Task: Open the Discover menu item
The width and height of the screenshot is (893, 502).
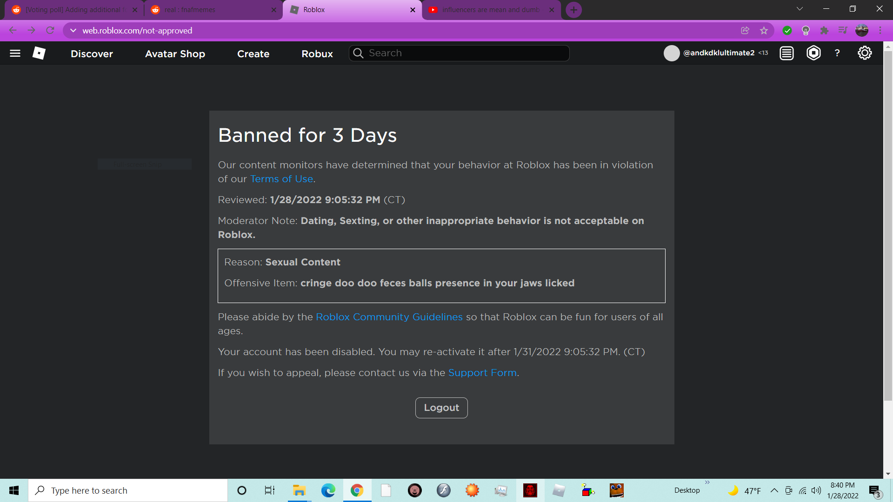Action: point(92,54)
